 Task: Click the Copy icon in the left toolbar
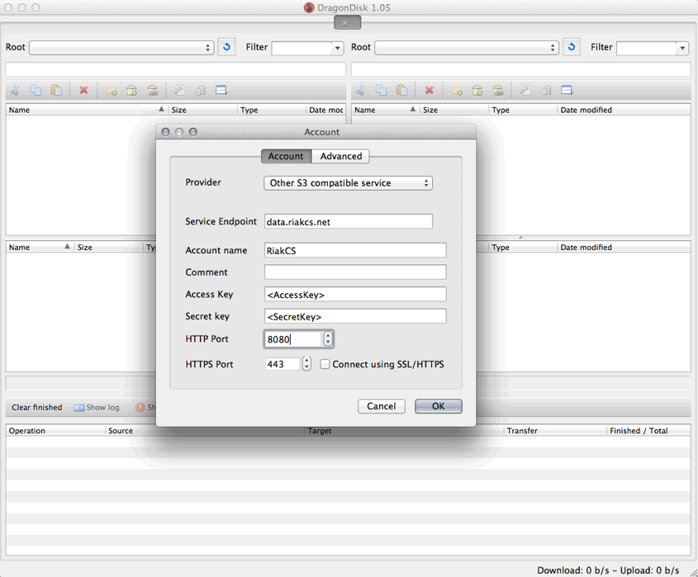click(35, 90)
